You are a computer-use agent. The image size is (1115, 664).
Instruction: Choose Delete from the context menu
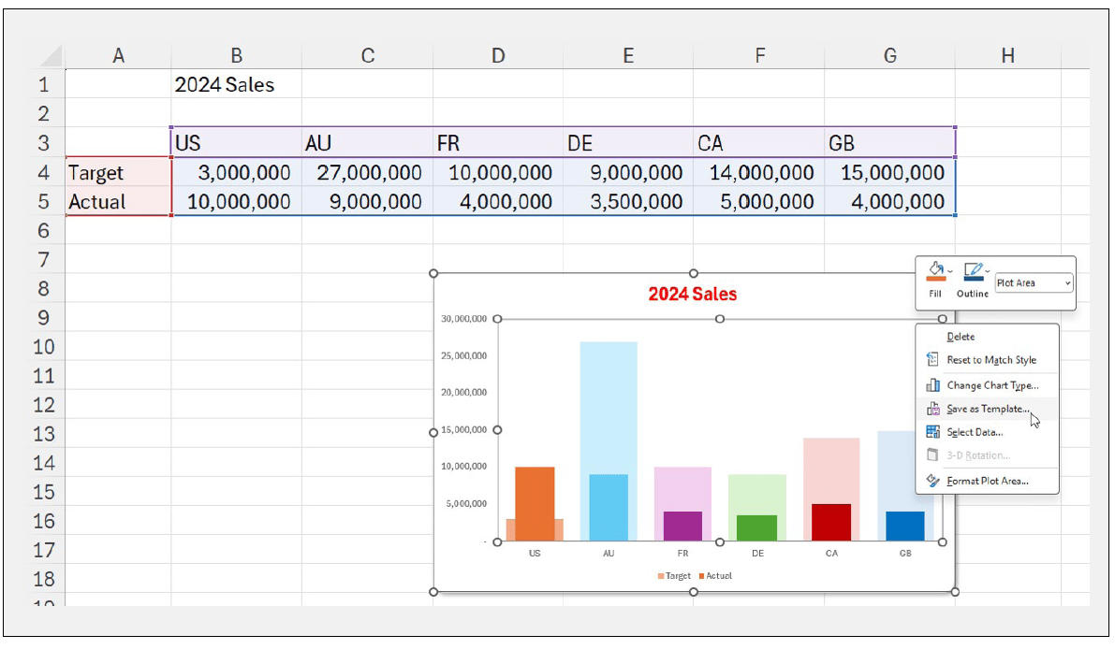[961, 336]
